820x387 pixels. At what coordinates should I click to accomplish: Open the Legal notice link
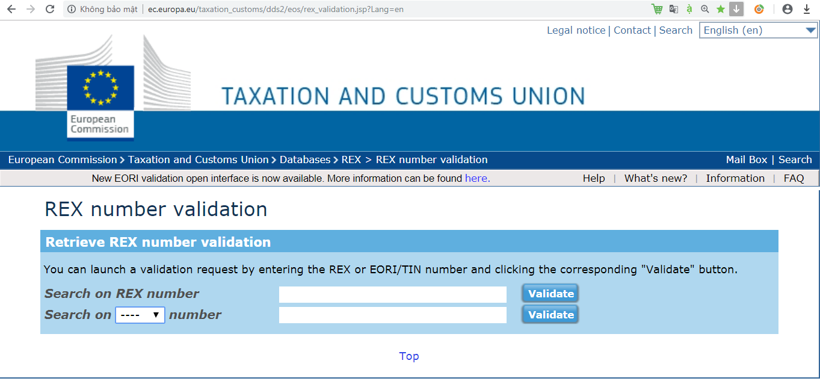click(576, 31)
